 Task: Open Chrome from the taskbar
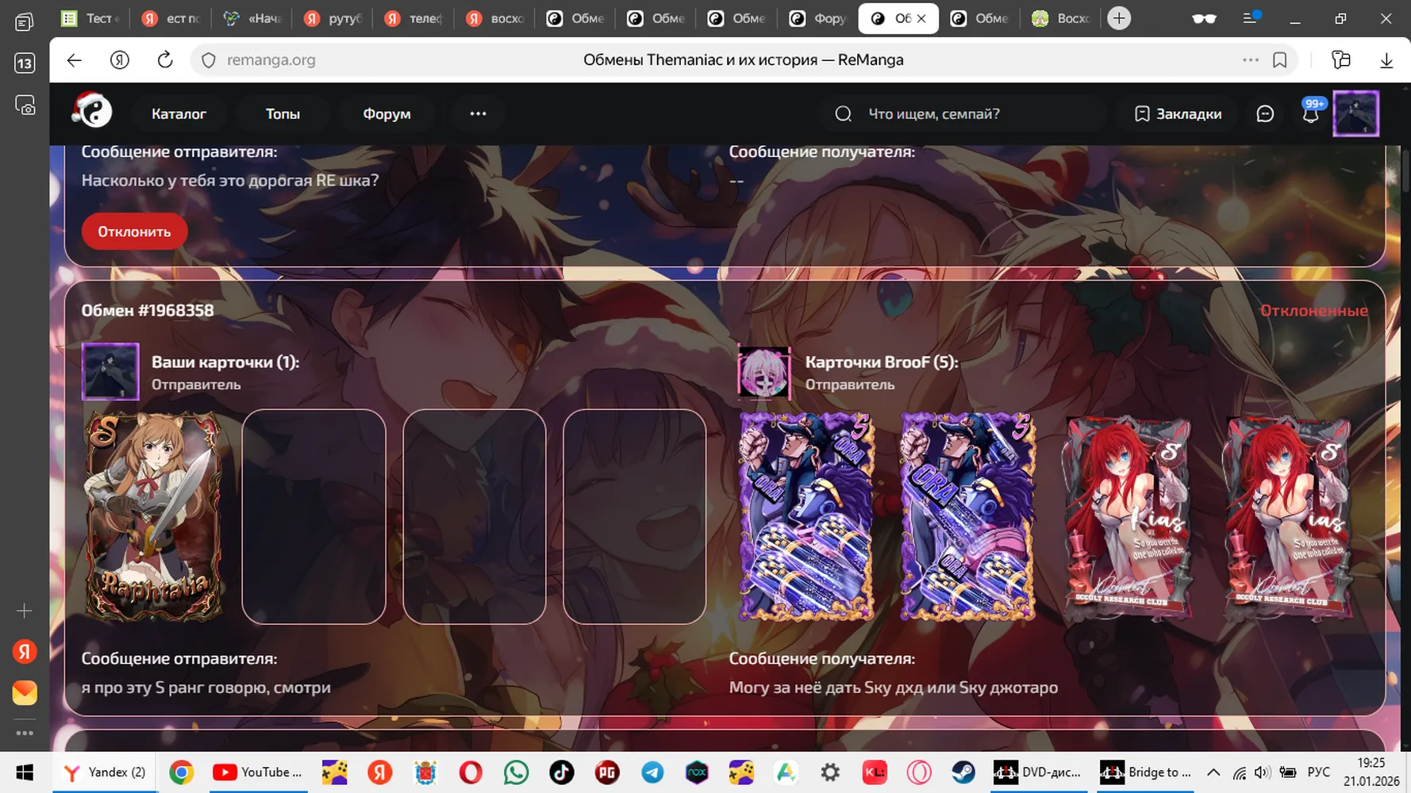tap(182, 772)
